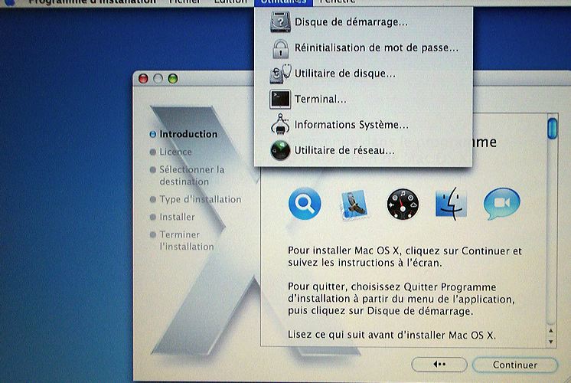Click the Terminer l'installation step

tap(182, 241)
